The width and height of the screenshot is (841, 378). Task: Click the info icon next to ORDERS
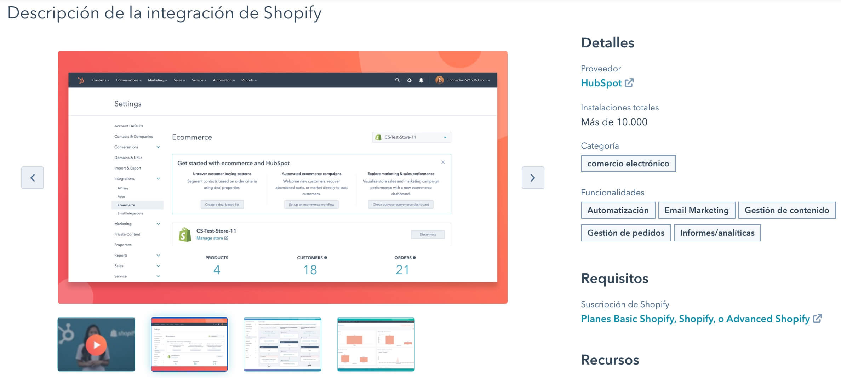point(414,258)
